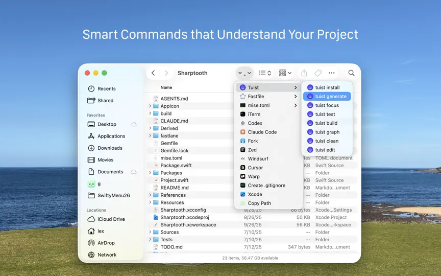
Task: Click the Finder search magnifier
Action: pyautogui.click(x=351, y=73)
